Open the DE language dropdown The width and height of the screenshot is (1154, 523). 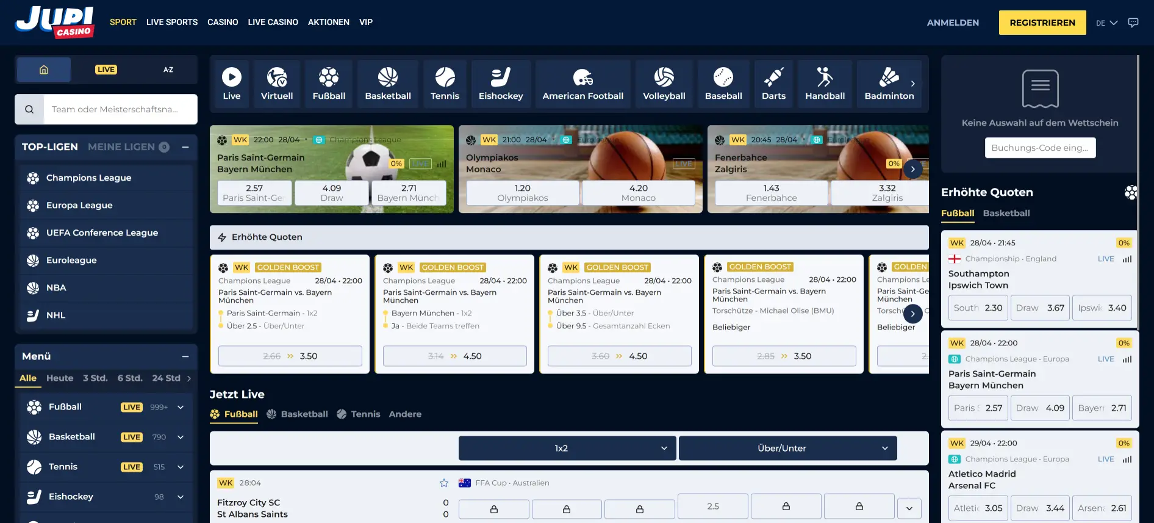1106,23
